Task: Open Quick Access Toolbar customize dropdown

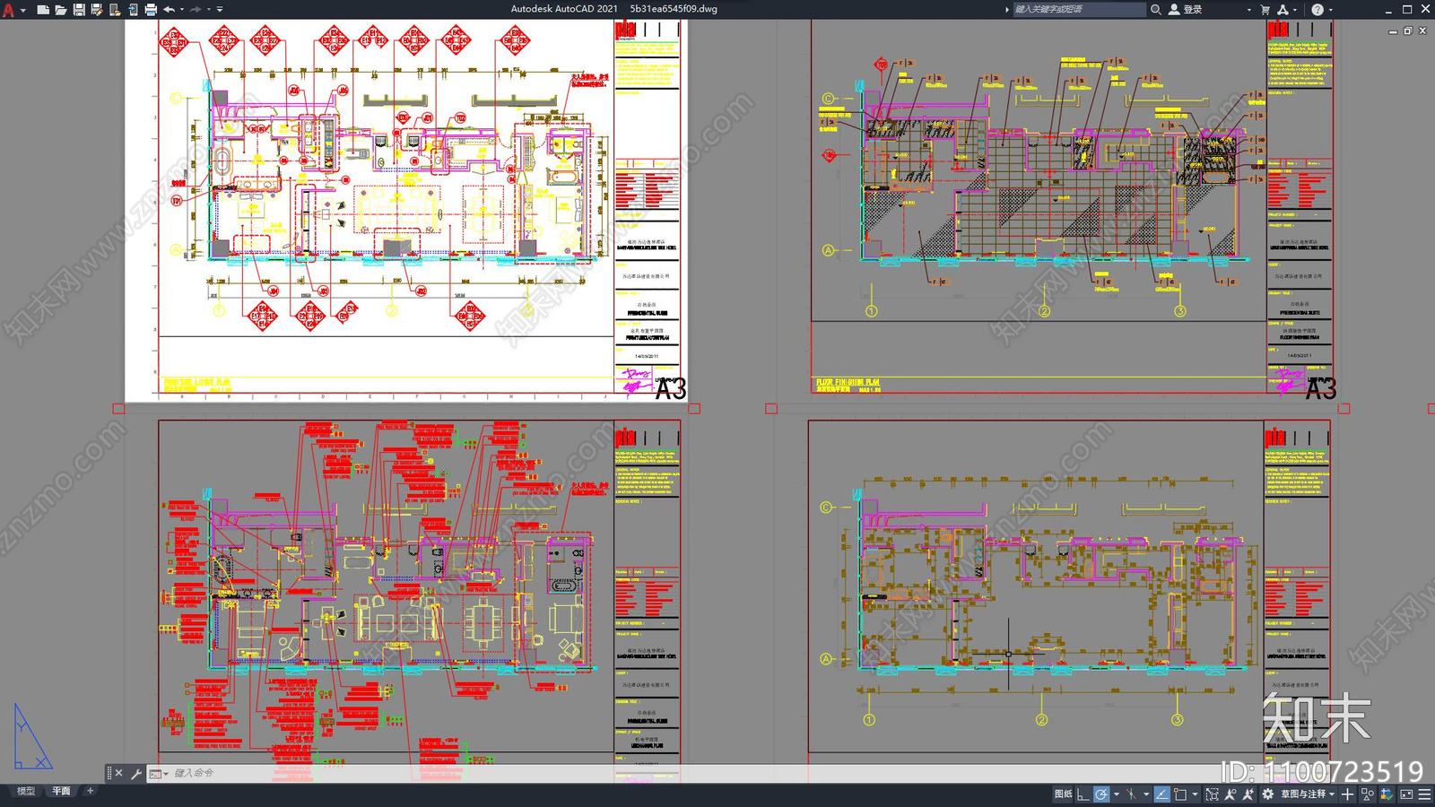Action: click(x=220, y=9)
